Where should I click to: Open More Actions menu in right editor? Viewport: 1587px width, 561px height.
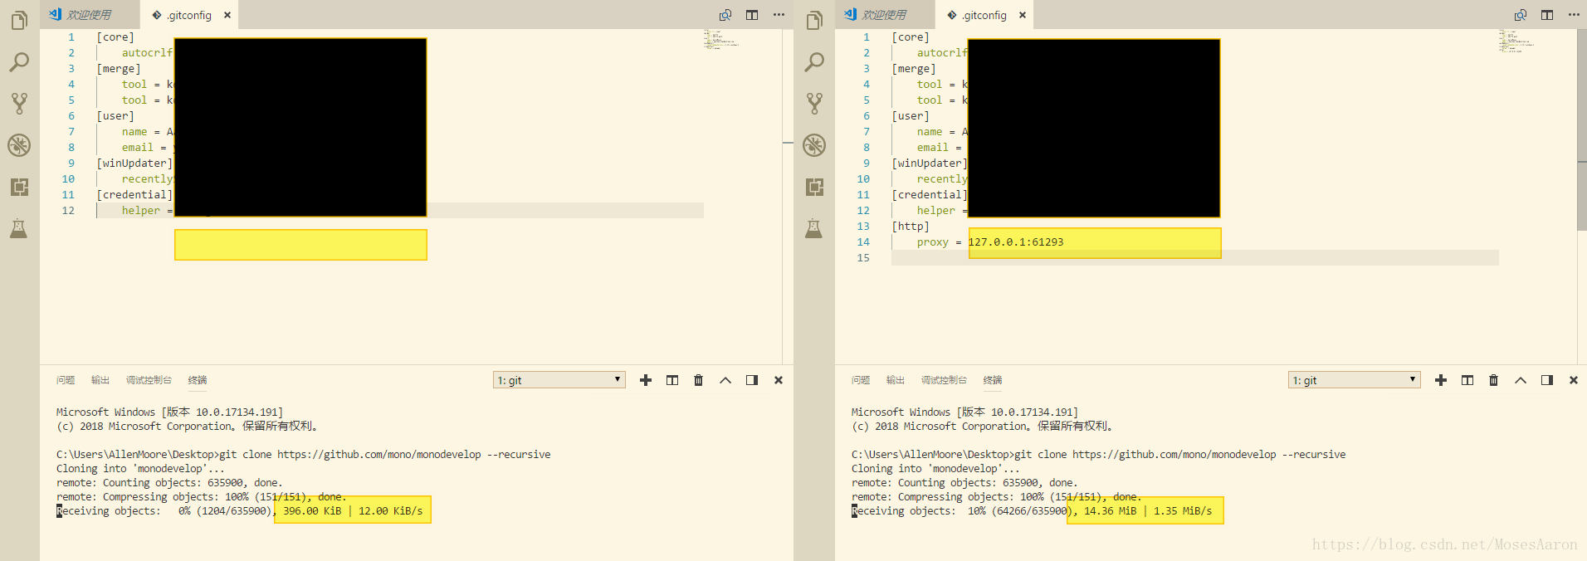tap(1574, 15)
